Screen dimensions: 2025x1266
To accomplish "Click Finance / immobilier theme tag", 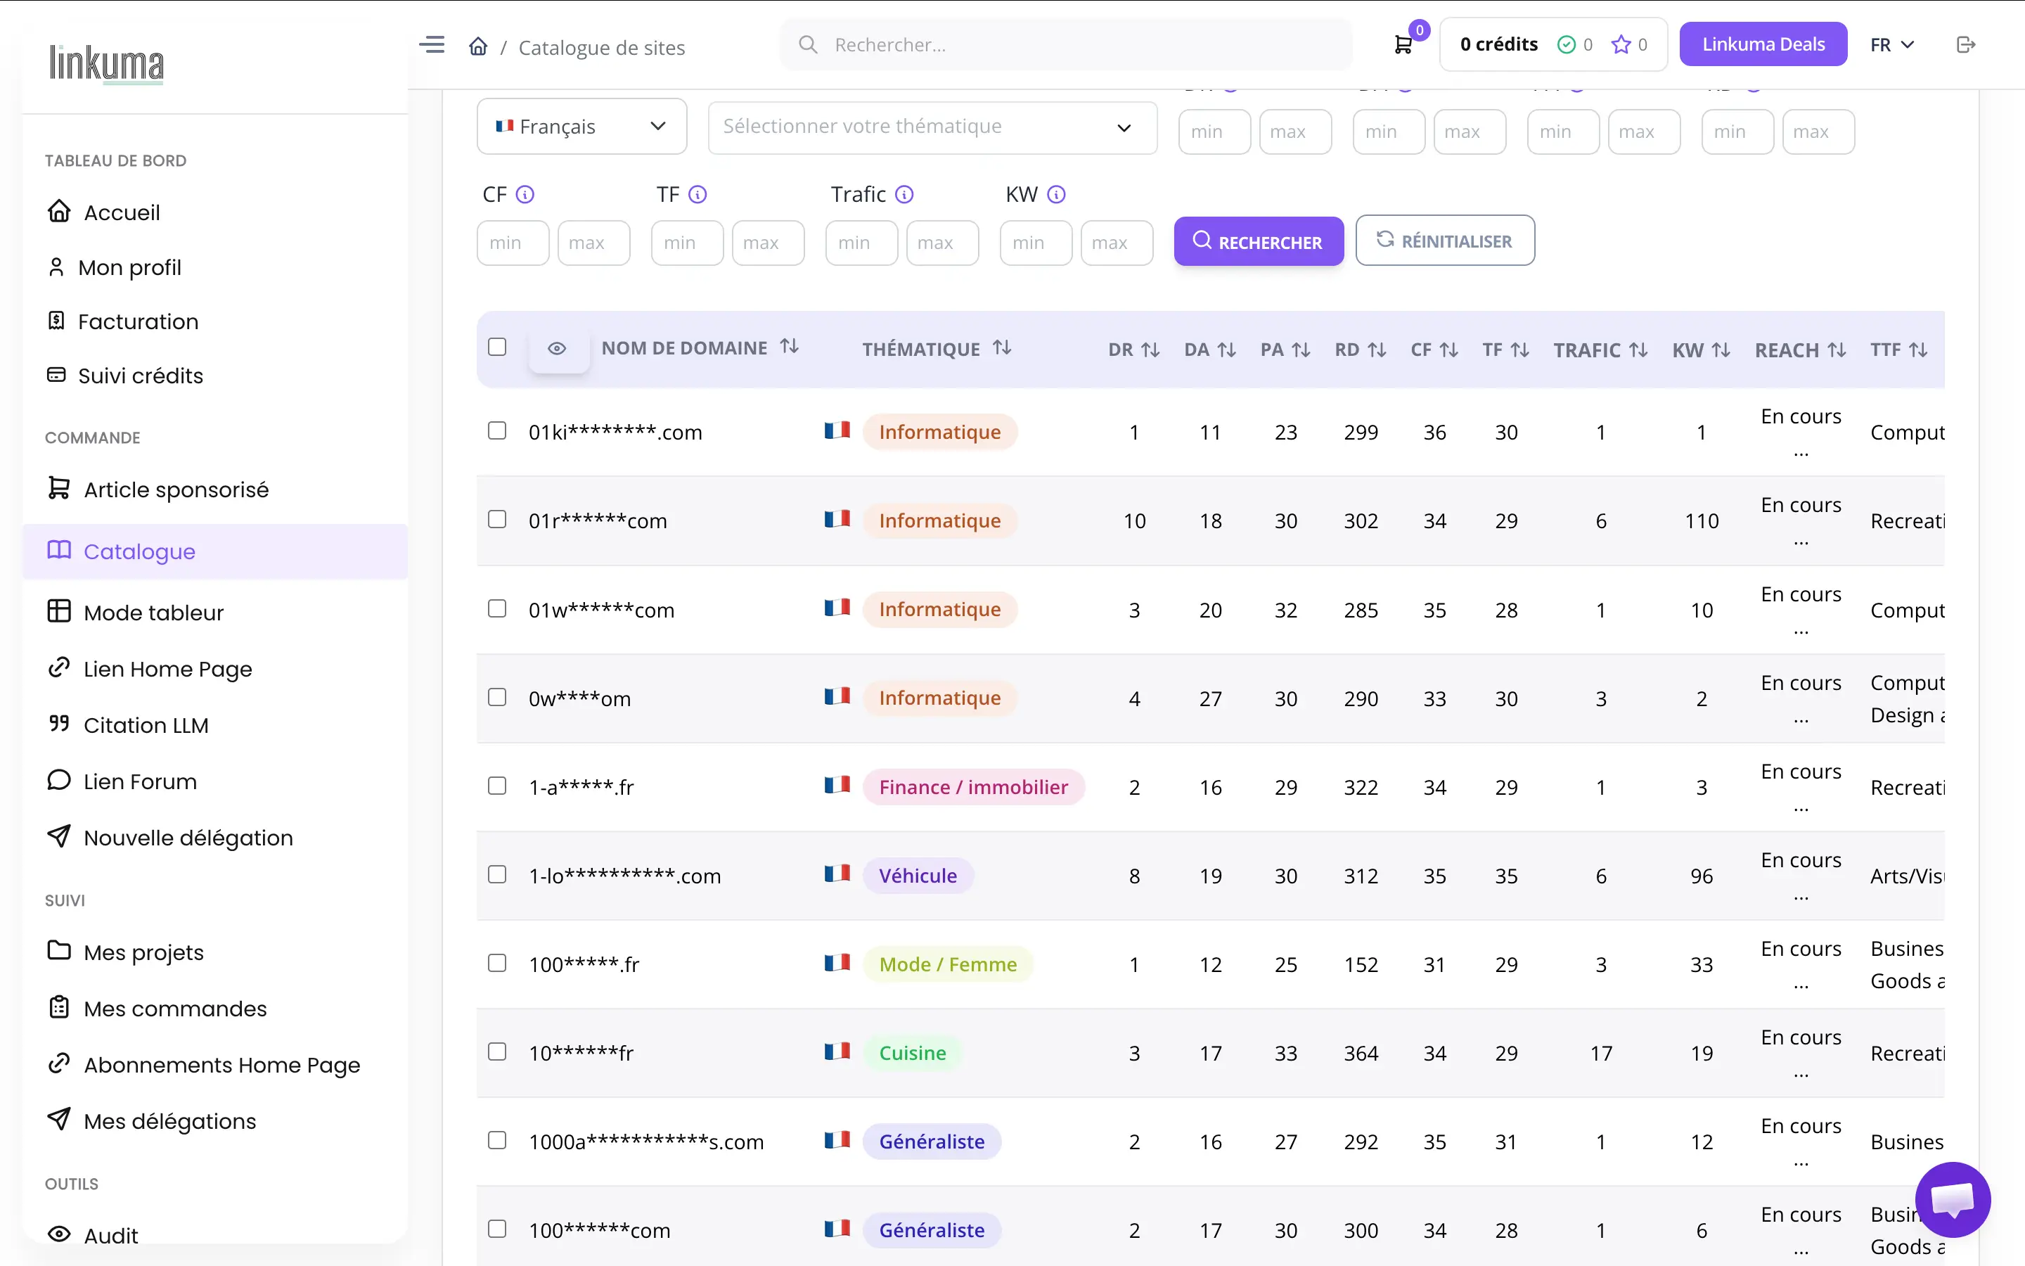I will (x=974, y=787).
